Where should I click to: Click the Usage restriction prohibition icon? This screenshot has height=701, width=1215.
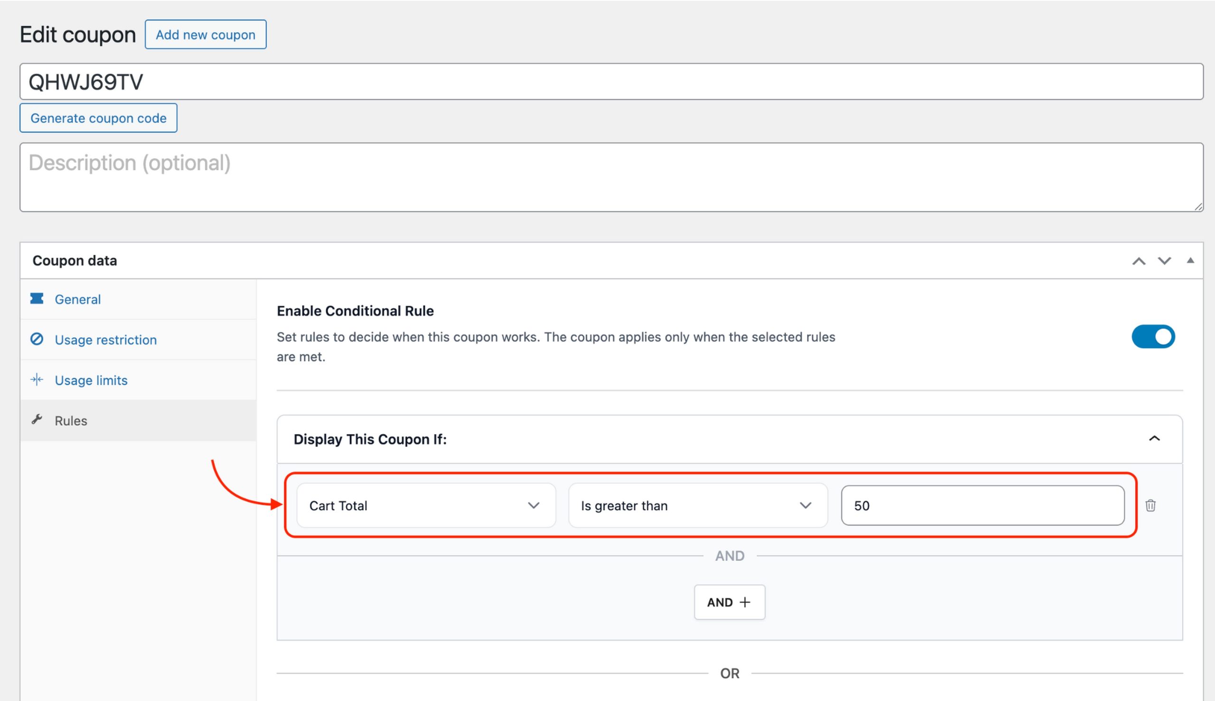coord(37,340)
